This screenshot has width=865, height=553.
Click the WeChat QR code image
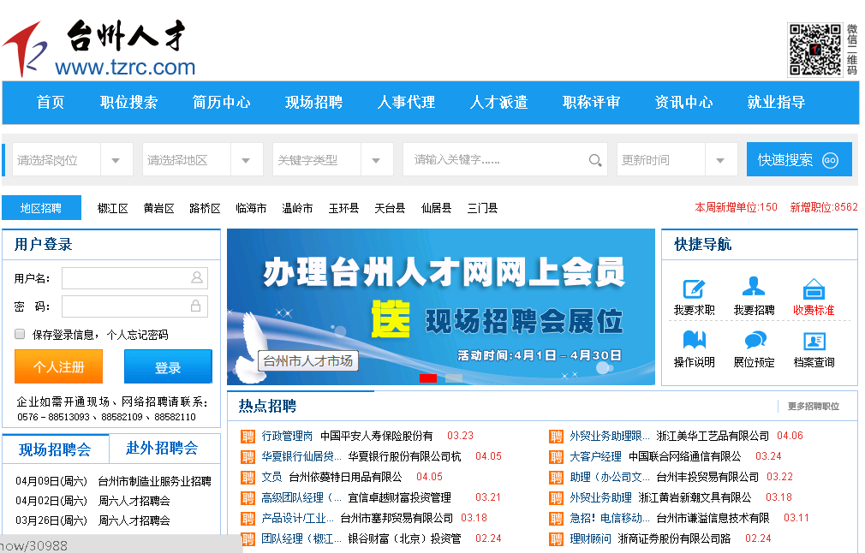pyautogui.click(x=815, y=50)
